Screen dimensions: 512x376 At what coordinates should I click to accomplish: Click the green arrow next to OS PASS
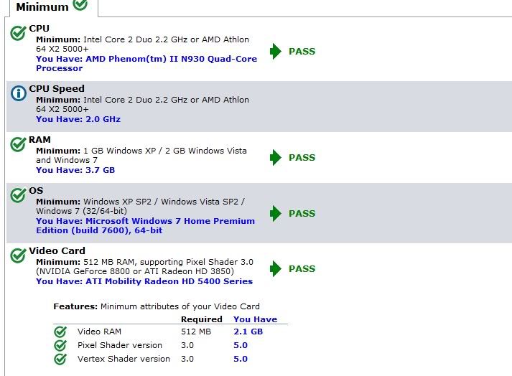click(x=276, y=213)
